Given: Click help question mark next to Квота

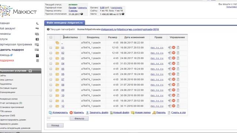Looking at the screenshot, I should (123, 14).
